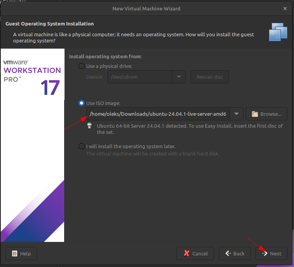This screenshot has height=267, width=294.
Task: Open the Device dropdown arrow
Action: tap(179, 77)
